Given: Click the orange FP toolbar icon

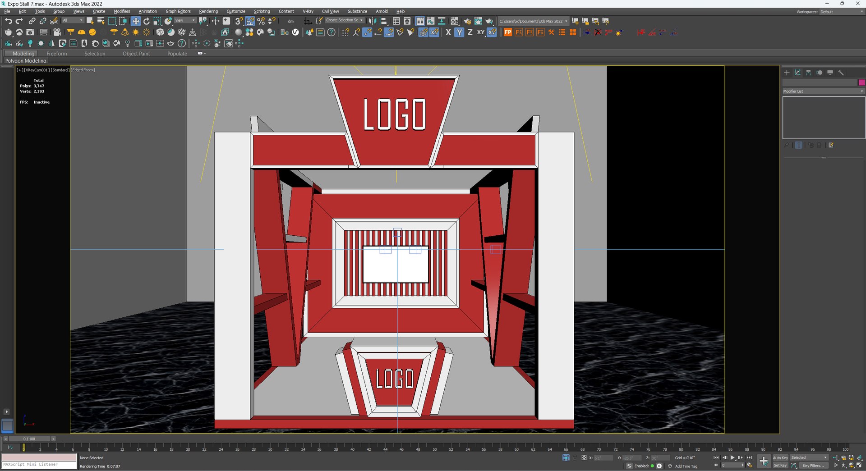Looking at the screenshot, I should tap(508, 32).
